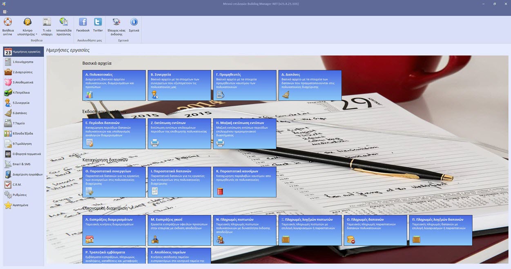Go to 4.Πετρέλαια sidebar section
This screenshot has width=511, height=269.
(23, 93)
